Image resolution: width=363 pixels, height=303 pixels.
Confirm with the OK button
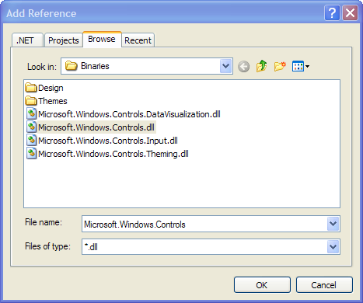[262, 285]
